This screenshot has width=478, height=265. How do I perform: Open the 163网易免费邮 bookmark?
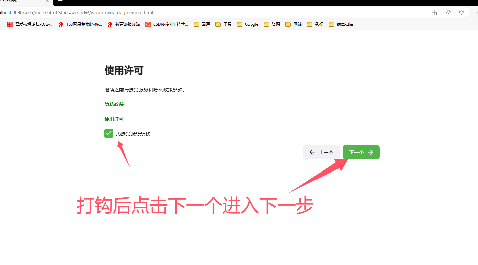coord(80,24)
